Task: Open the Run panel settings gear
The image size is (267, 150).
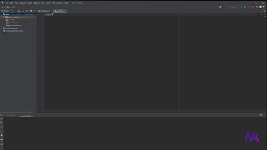Action: [x=261, y=115]
